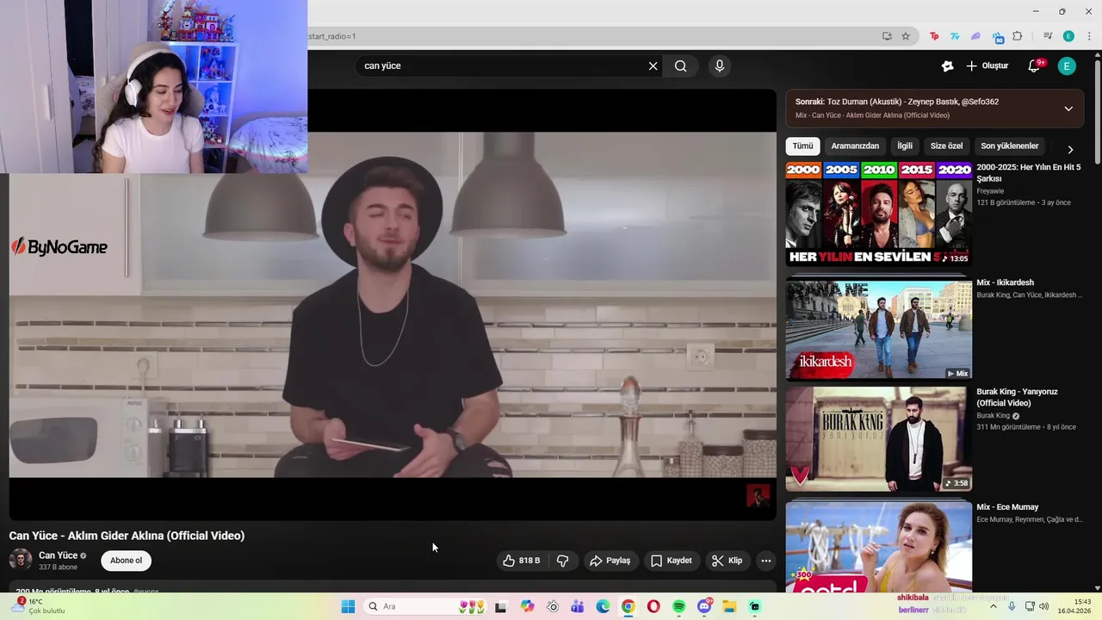Open the Chrome three-dot menu
Viewport: 1102px width, 620px height.
1089,36
